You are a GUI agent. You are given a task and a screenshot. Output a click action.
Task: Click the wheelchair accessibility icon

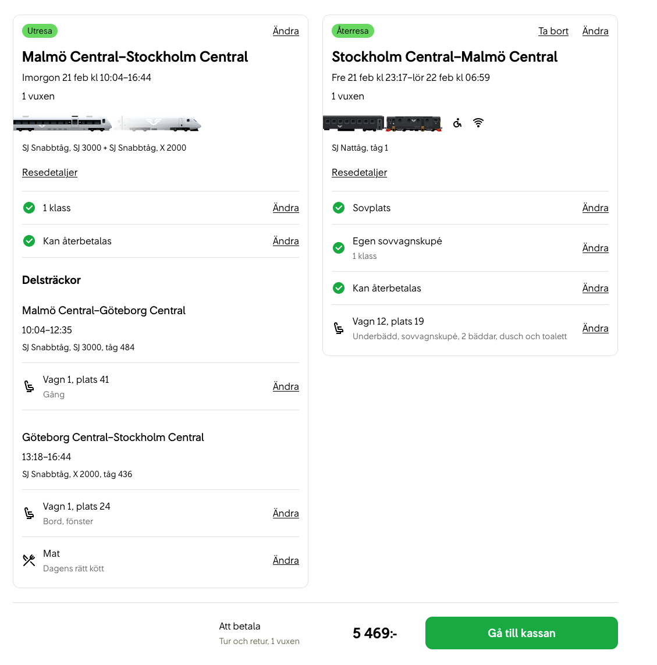tap(458, 123)
